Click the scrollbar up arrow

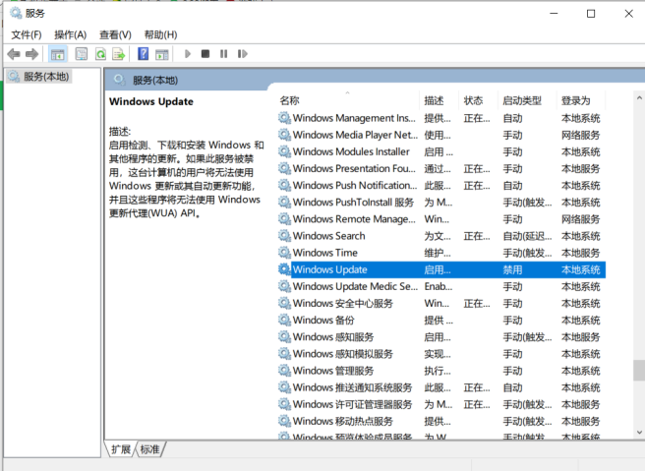[x=639, y=98]
